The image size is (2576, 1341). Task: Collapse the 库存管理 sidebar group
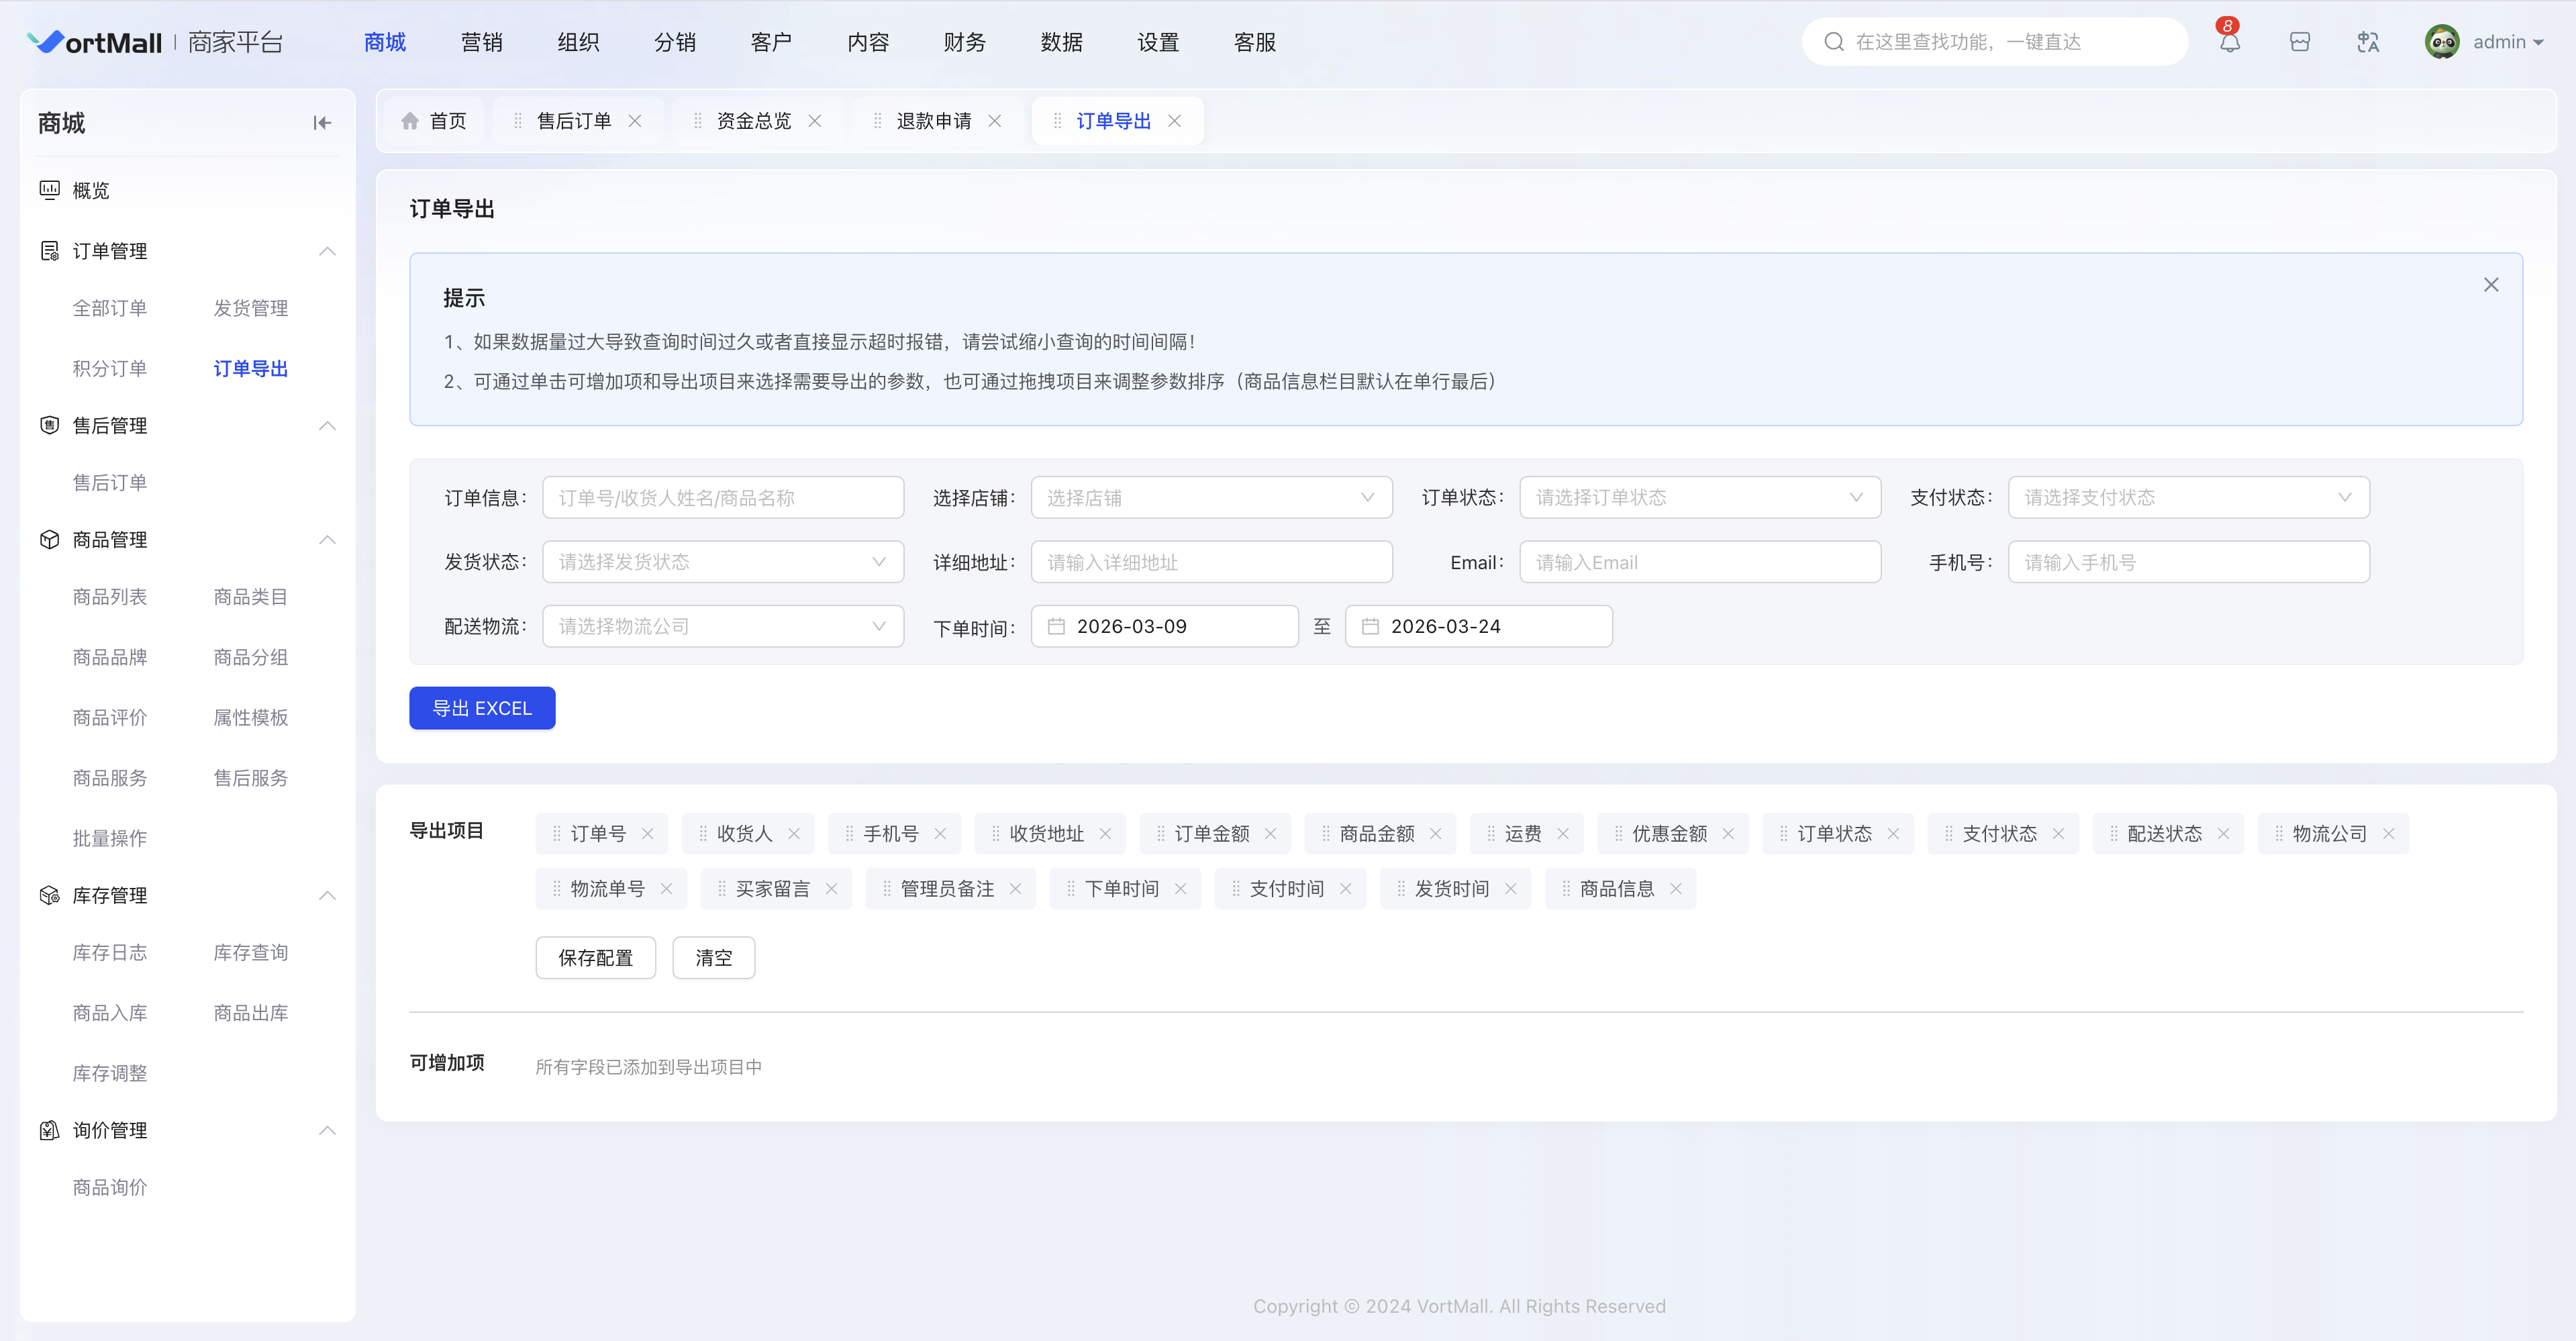[327, 895]
